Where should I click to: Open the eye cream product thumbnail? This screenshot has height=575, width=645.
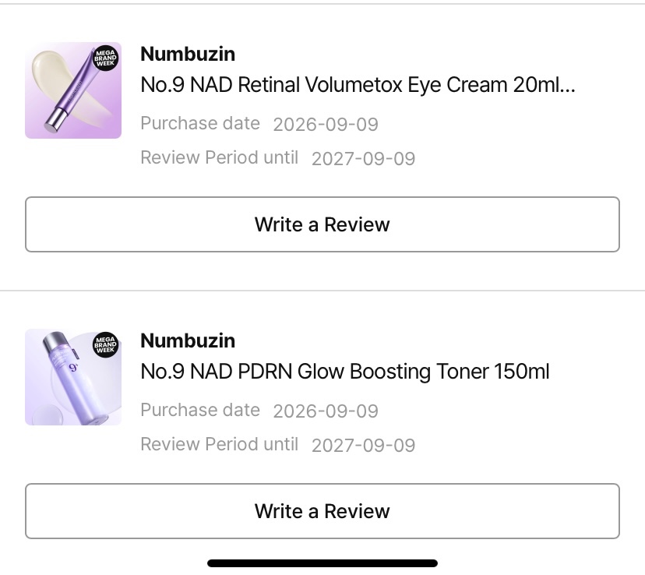(73, 90)
